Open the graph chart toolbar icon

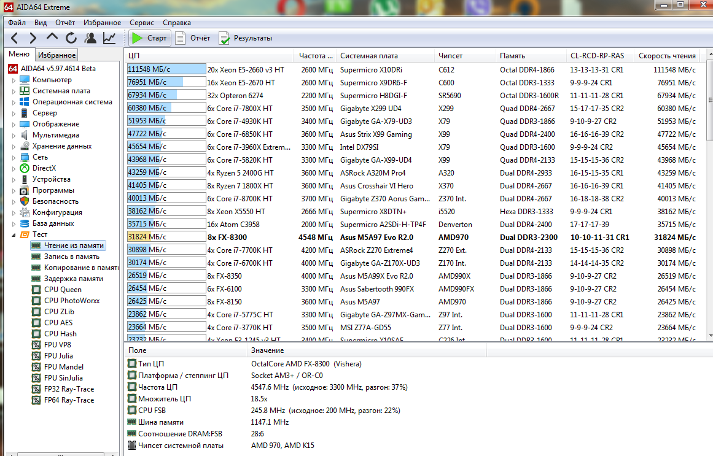(109, 38)
